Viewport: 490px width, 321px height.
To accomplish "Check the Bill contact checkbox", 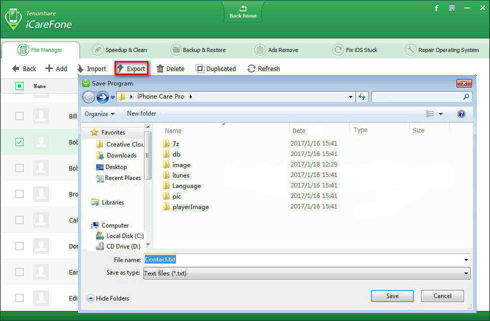I will (19, 116).
